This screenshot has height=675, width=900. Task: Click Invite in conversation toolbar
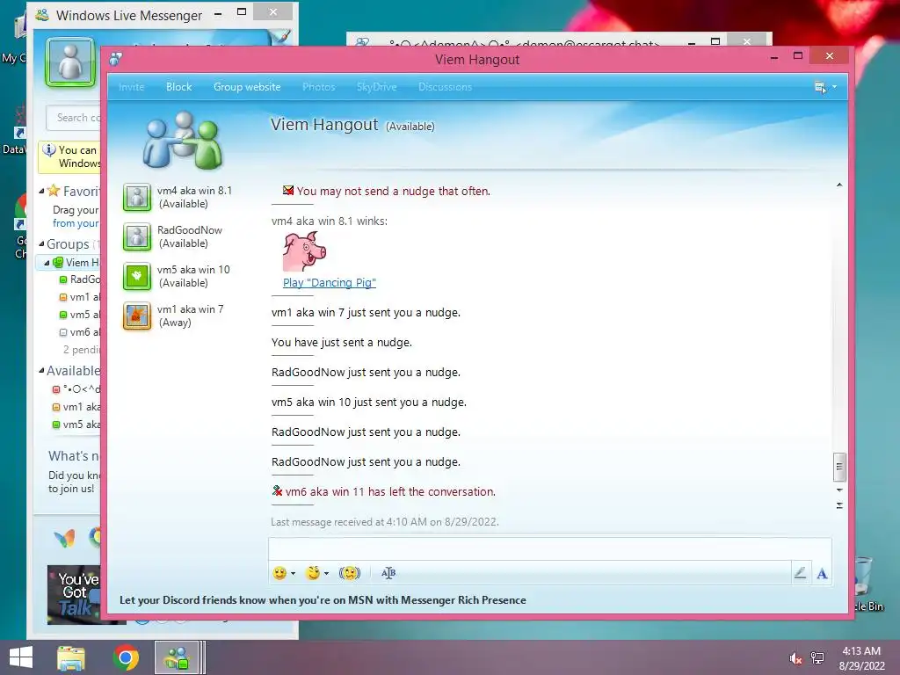pyautogui.click(x=132, y=87)
